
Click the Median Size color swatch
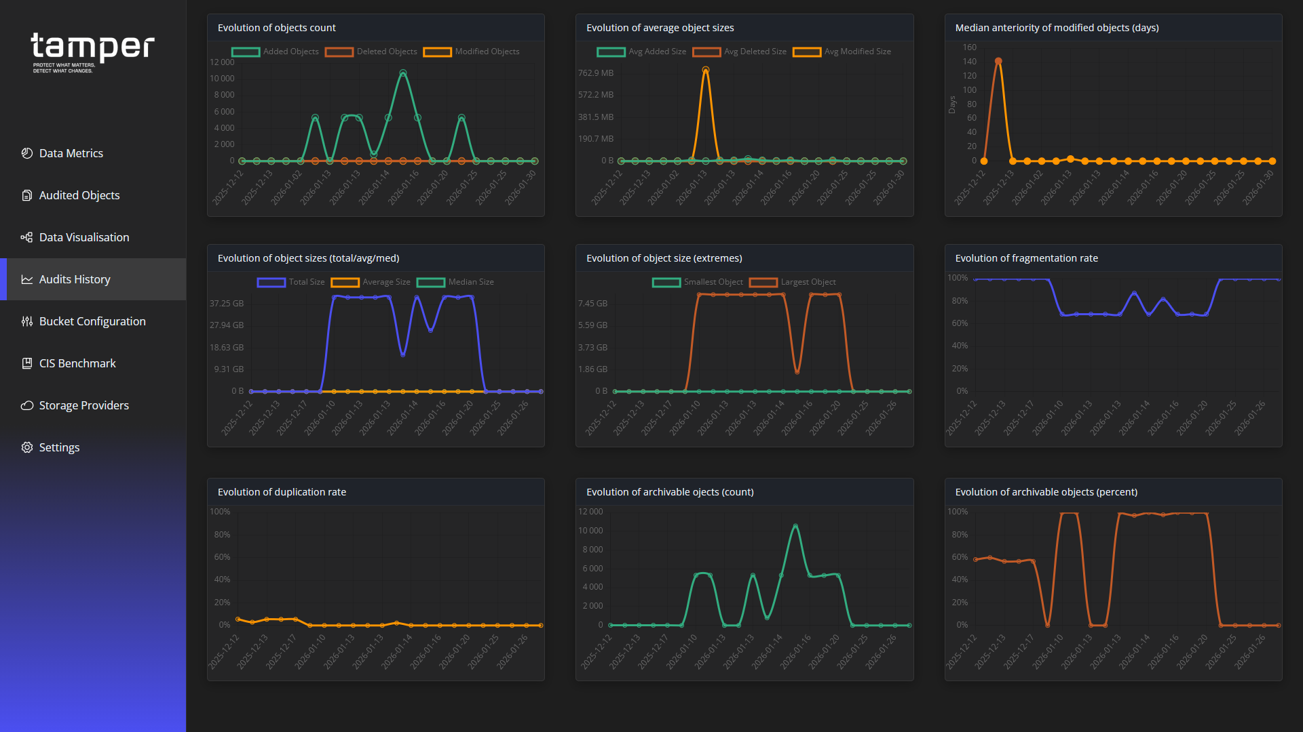[x=431, y=283]
